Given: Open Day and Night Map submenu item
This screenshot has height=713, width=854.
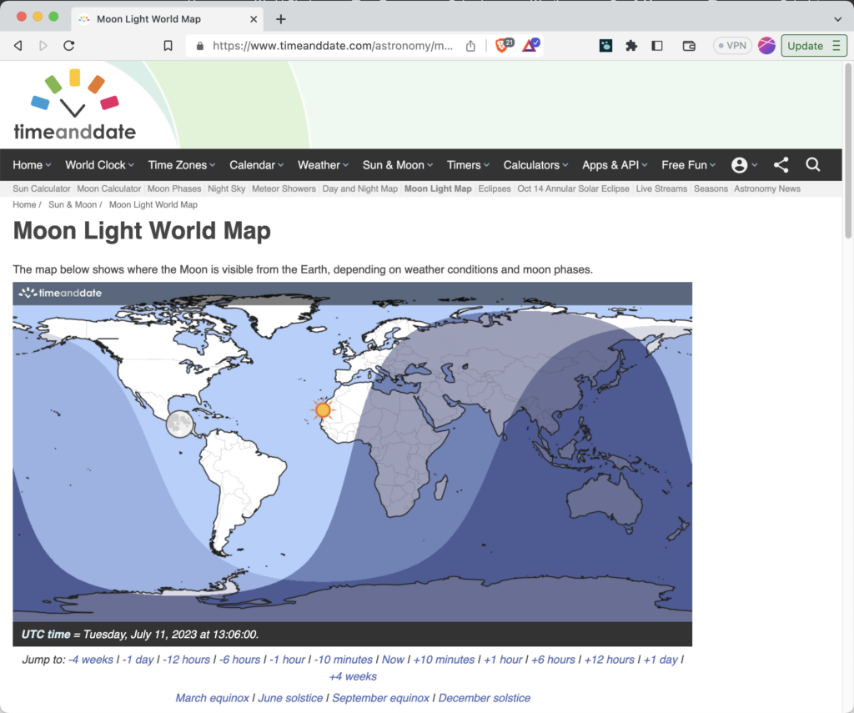Looking at the screenshot, I should pyautogui.click(x=360, y=188).
